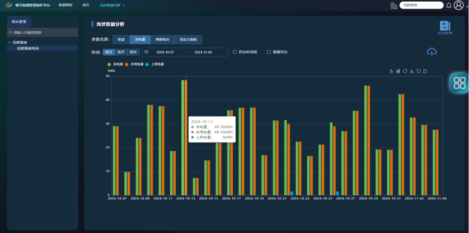Switch chart to line view icon
469x233 pixels.
(x=391, y=71)
